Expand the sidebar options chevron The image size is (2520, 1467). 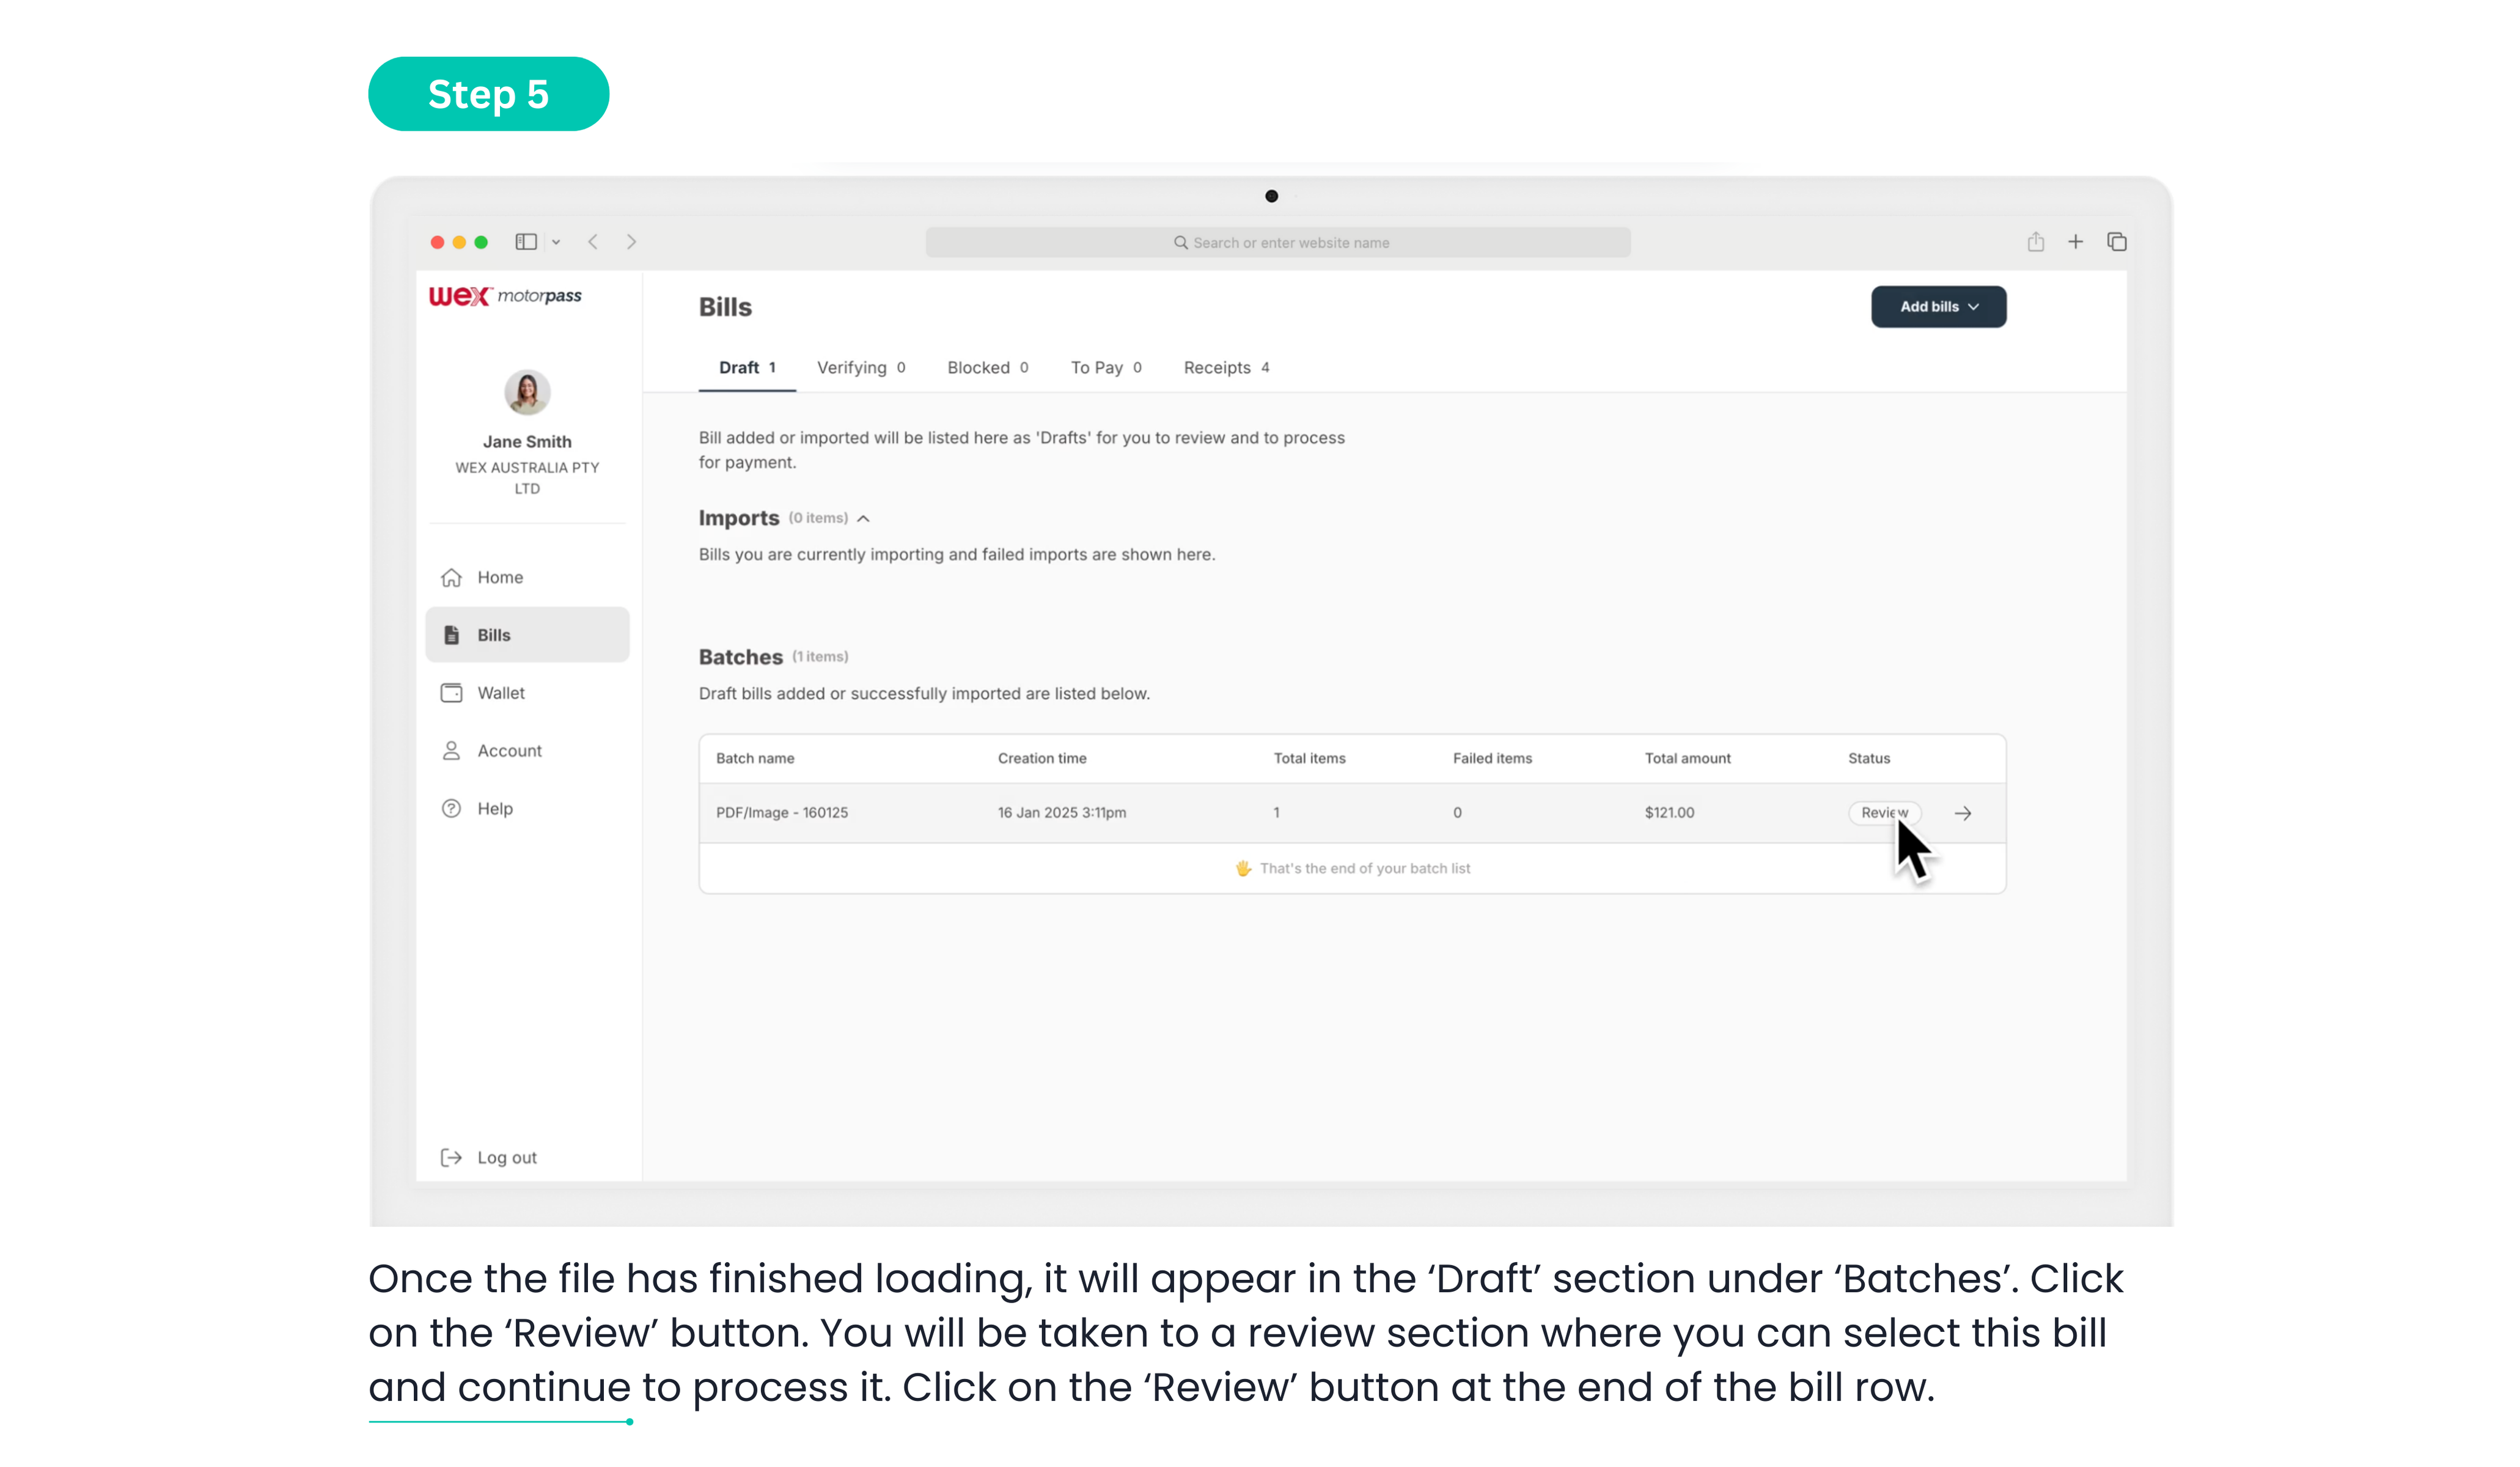tap(556, 242)
